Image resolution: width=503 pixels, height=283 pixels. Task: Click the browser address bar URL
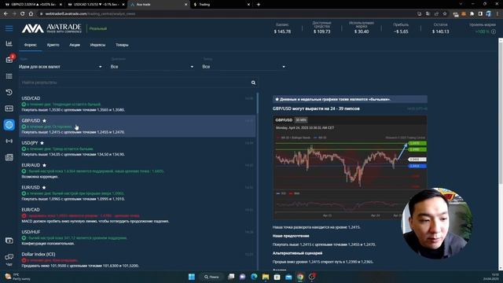pos(90,14)
